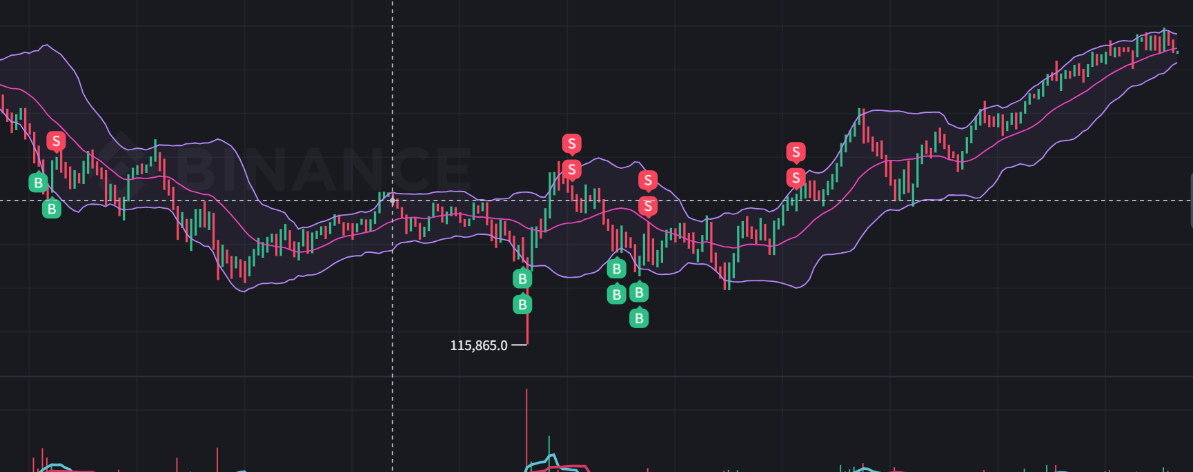Click the lone S sell marker at far left
Image resolution: width=1193 pixels, height=472 pixels.
click(x=56, y=142)
